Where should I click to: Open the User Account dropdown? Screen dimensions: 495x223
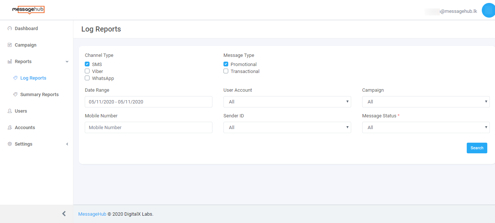[x=287, y=102]
